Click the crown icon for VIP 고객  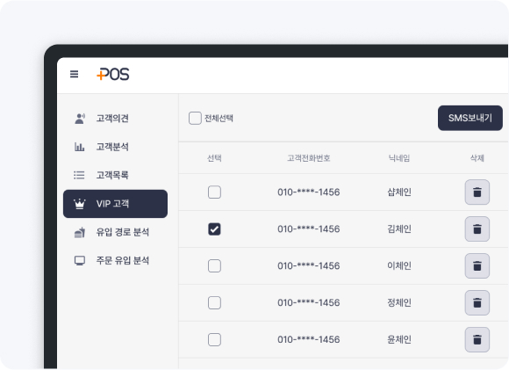tap(80, 204)
